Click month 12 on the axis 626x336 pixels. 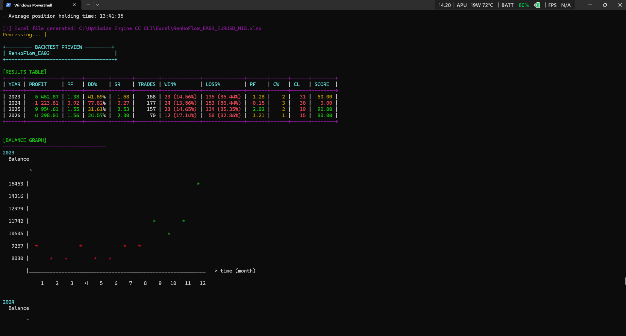pyautogui.click(x=203, y=283)
